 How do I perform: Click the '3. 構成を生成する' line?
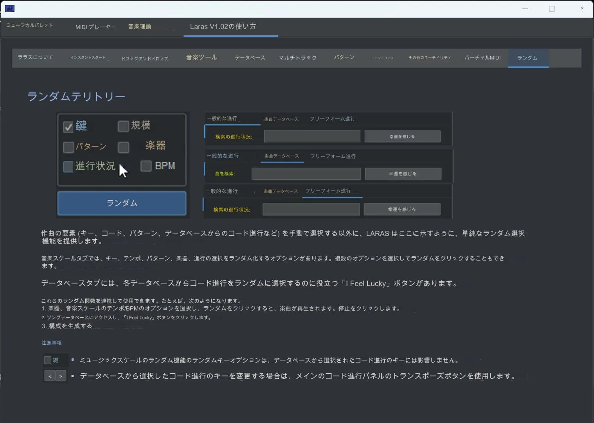pyautogui.click(x=67, y=326)
